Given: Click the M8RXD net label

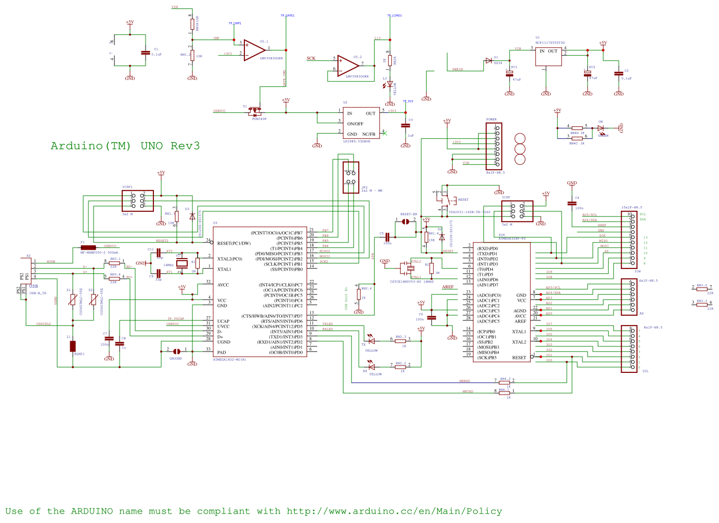Looking at the screenshot, I should (x=465, y=381).
